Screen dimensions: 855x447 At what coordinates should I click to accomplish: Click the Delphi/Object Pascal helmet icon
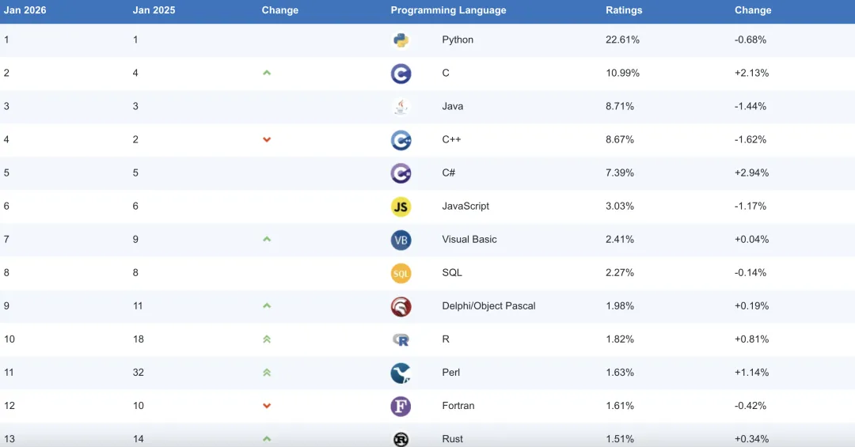[401, 306]
